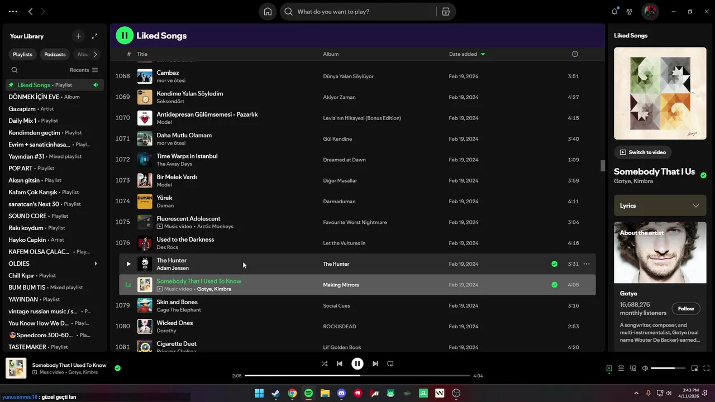Screen dimensions: 715x402
Task: Toggle shuffle in the player bar
Action: click(x=325, y=363)
